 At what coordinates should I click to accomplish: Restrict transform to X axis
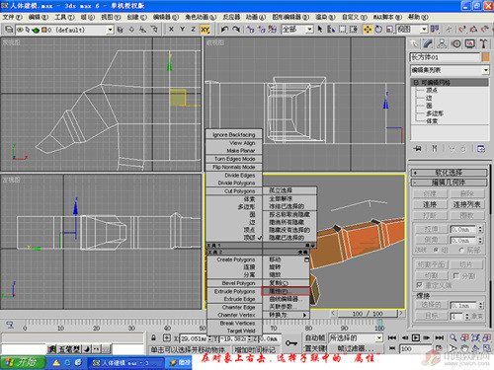[171, 30]
